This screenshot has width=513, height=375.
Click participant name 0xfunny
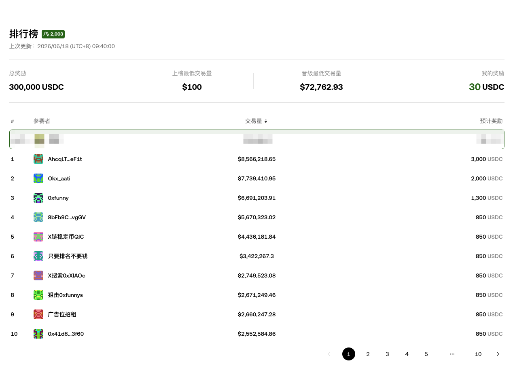click(x=58, y=198)
